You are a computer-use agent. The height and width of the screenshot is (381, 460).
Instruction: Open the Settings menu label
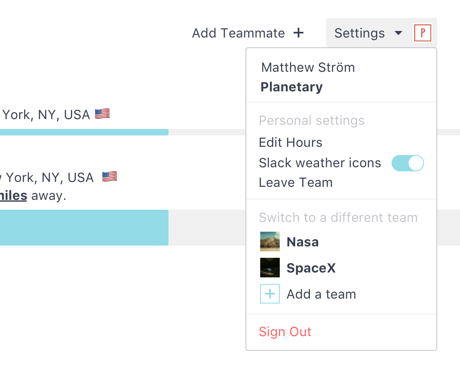pyautogui.click(x=359, y=33)
